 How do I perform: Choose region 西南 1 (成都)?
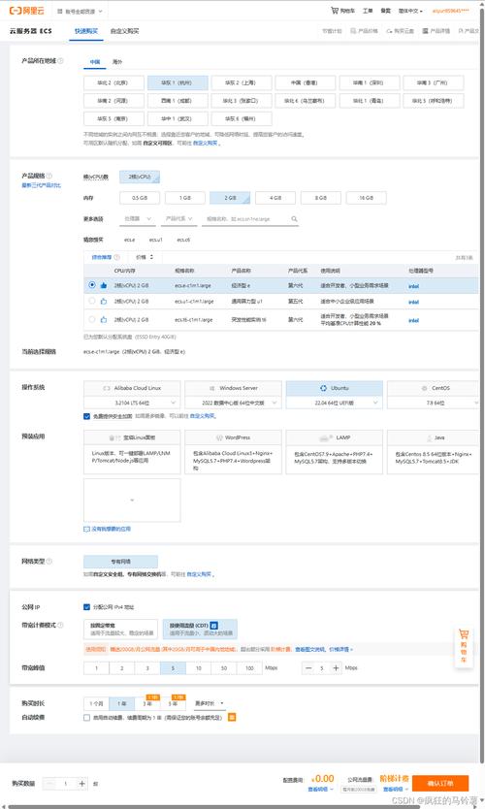point(177,101)
